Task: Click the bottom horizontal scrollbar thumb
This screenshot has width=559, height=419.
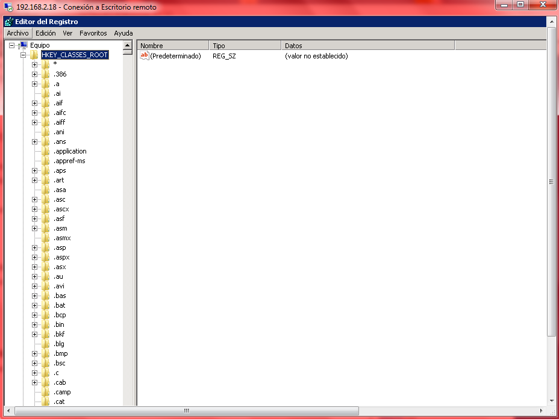Action: click(187, 411)
